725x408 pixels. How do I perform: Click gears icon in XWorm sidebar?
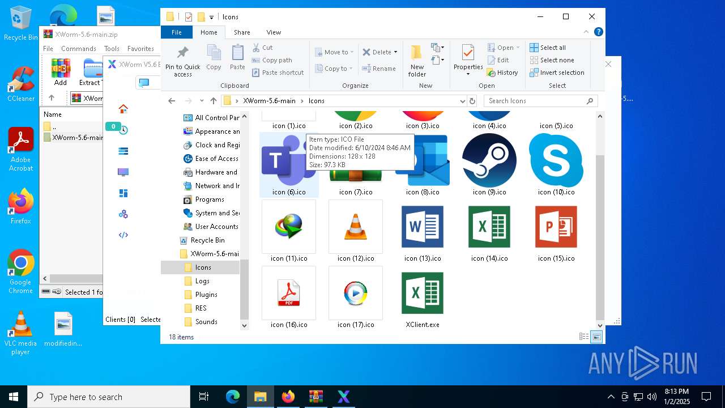[x=123, y=214]
